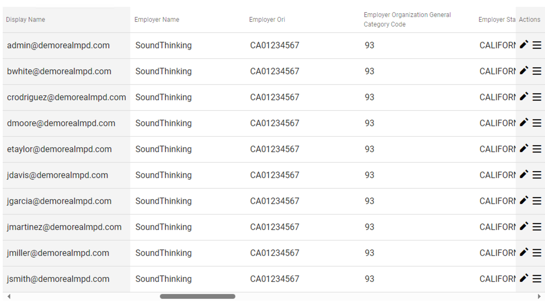Open hamburger menu for admin@demorealmpd.com row
The width and height of the screenshot is (545, 301).
tap(537, 45)
